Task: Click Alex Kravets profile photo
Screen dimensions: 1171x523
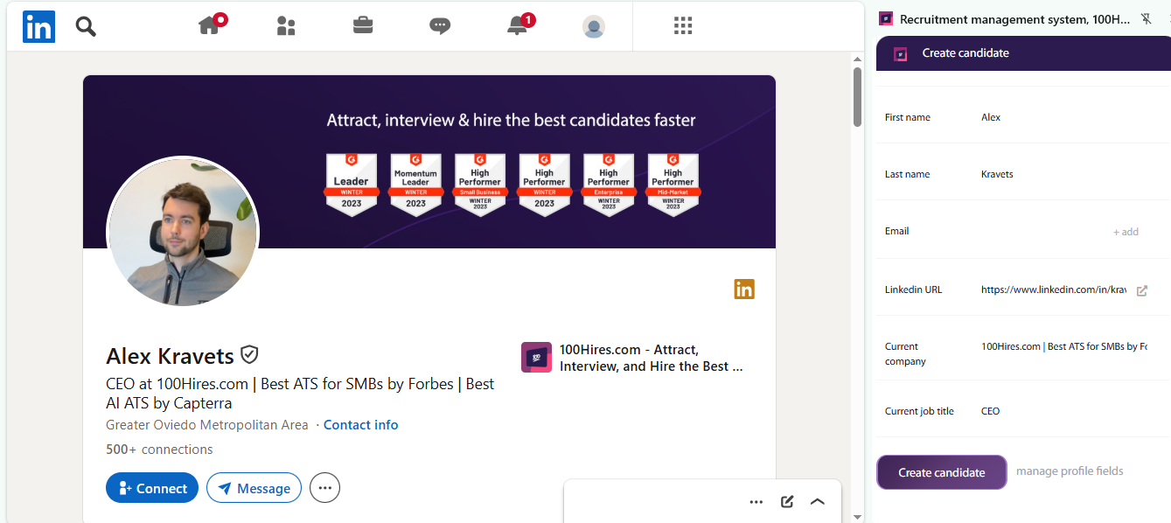Action: tap(182, 232)
